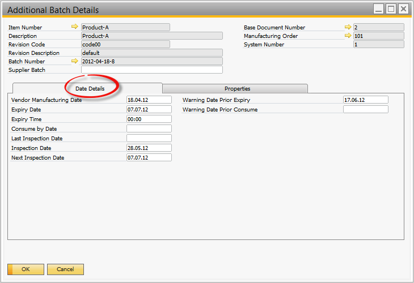Click the Warning Date Prior Expiry field
This screenshot has width=414, height=283.
click(x=365, y=100)
